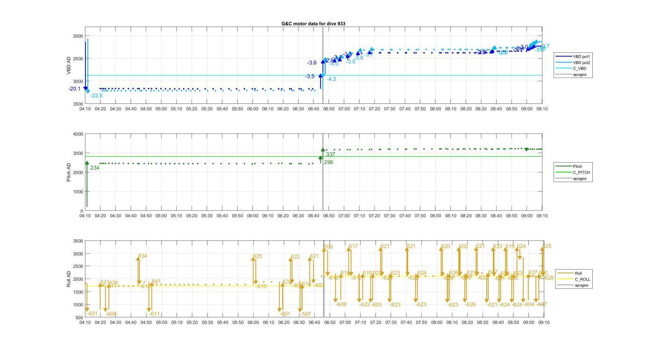654x357 pixels.
Task: Click the '596' roll move label
Action: [x=328, y=247]
